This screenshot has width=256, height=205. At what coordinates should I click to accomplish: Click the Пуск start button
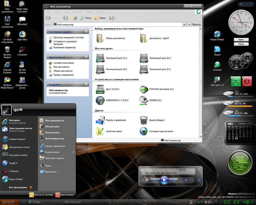(9, 202)
